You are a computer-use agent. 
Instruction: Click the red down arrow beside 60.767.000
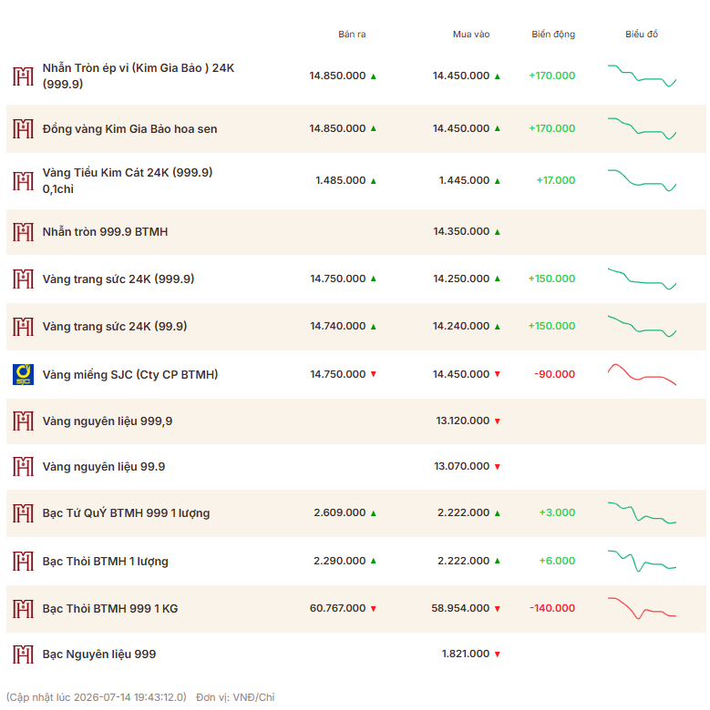click(373, 609)
